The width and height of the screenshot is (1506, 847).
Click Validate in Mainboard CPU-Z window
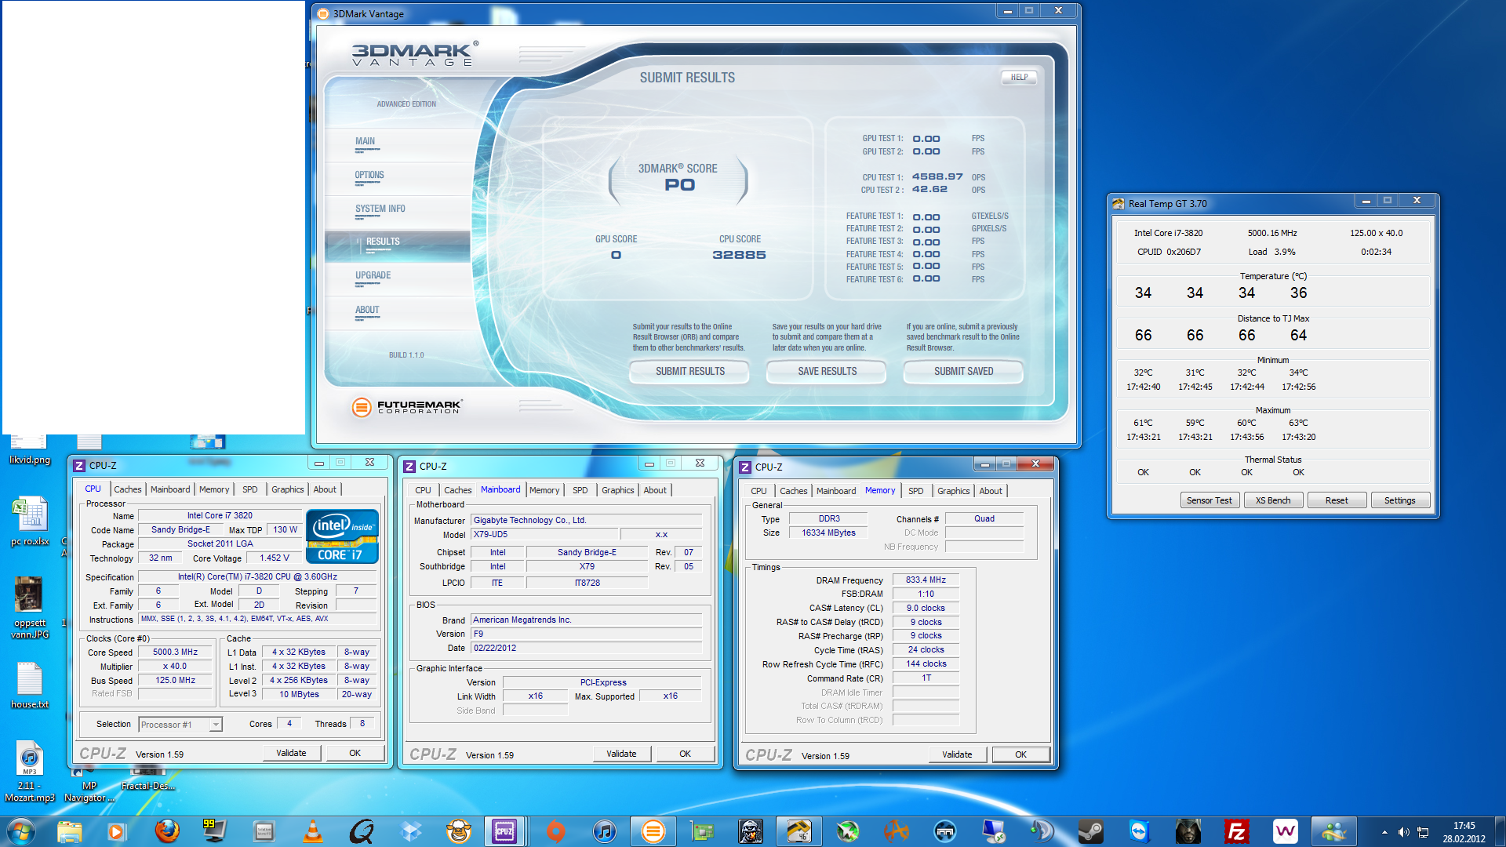click(621, 754)
